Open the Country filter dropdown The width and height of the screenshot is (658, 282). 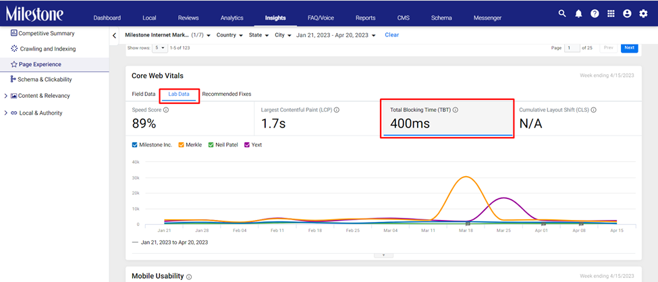[229, 35]
